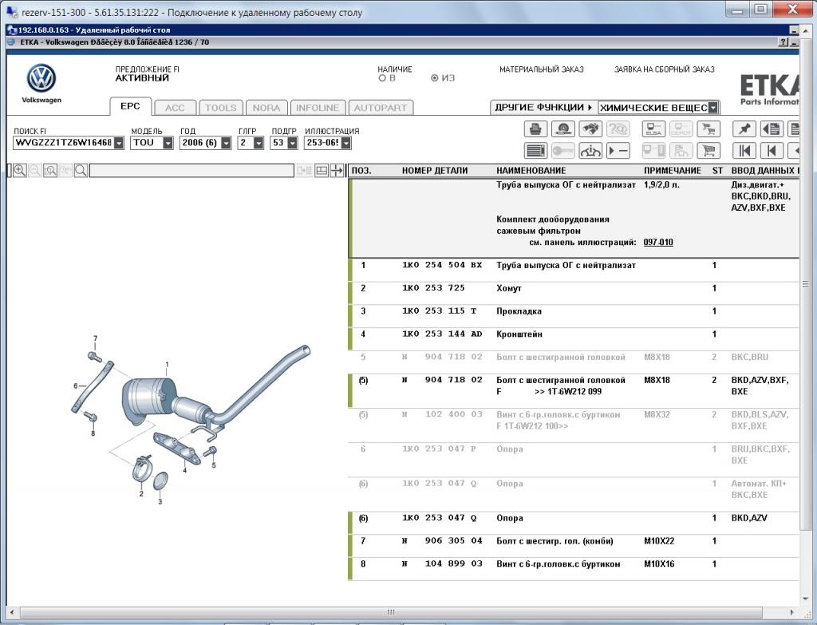The image size is (817, 625).
Task: Click callout number 2 in the illustration
Action: (x=141, y=493)
